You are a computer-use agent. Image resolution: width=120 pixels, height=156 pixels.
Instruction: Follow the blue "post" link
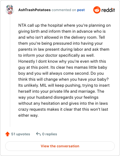point(81,10)
